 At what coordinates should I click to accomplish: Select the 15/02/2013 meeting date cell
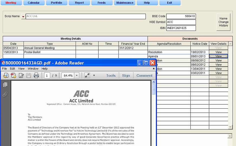pos(13,52)
